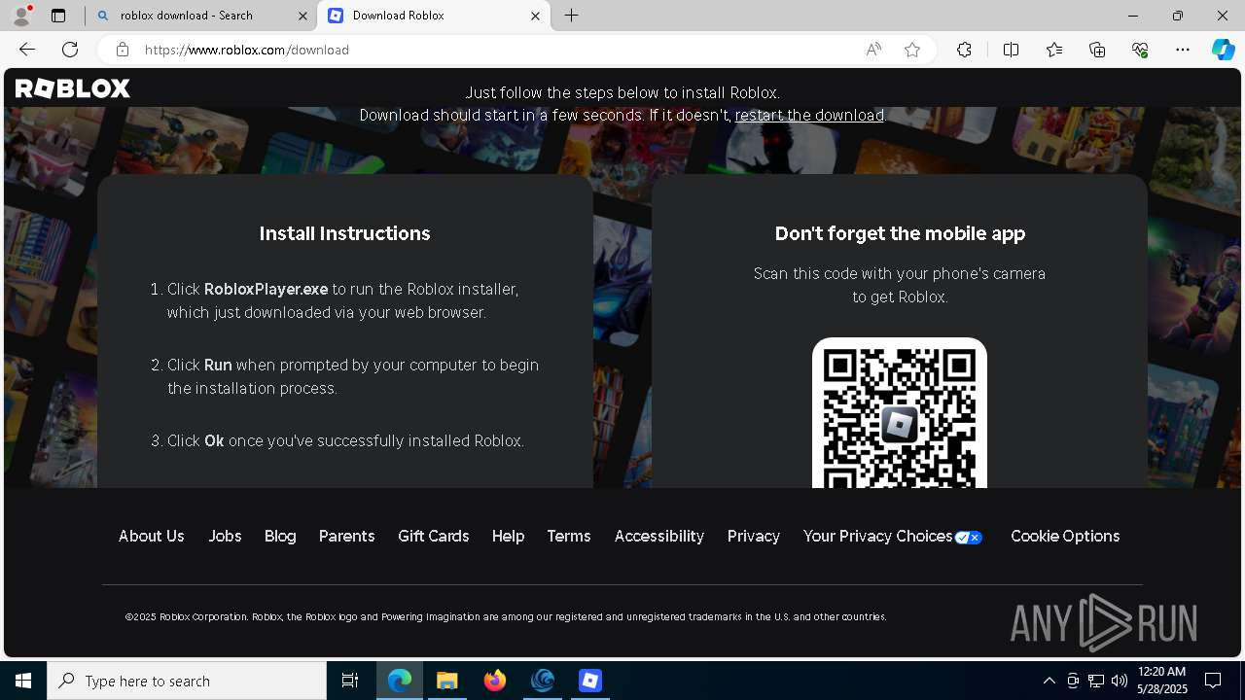This screenshot has width=1245, height=700.
Task: Open the browser profile icon
Action: tap(21, 16)
